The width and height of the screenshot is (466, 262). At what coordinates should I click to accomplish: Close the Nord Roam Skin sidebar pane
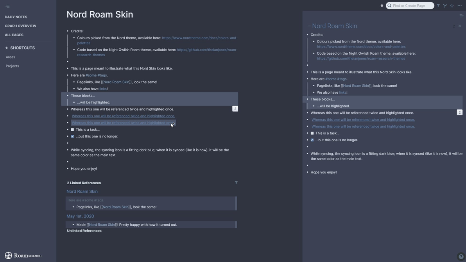(460, 26)
